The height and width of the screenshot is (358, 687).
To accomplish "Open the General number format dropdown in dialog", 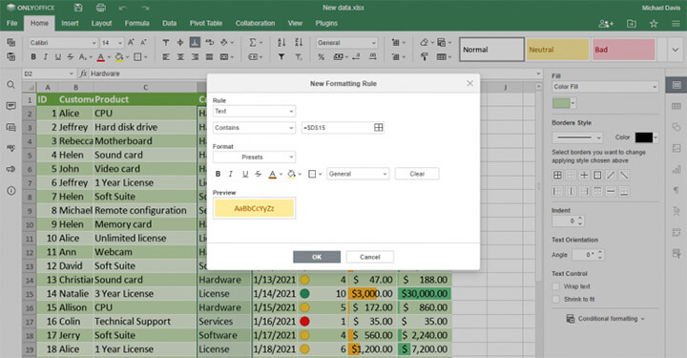I will pos(358,174).
